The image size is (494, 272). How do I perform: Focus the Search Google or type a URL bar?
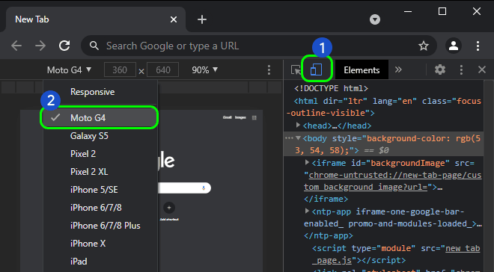pos(259,46)
